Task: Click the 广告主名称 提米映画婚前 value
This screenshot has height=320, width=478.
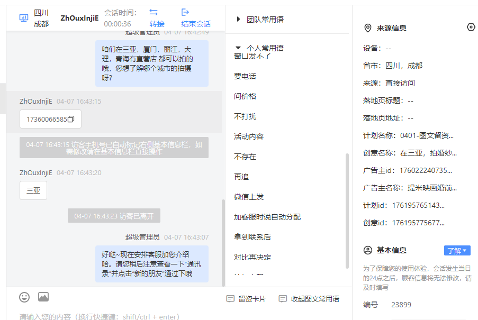Action: (x=432, y=188)
